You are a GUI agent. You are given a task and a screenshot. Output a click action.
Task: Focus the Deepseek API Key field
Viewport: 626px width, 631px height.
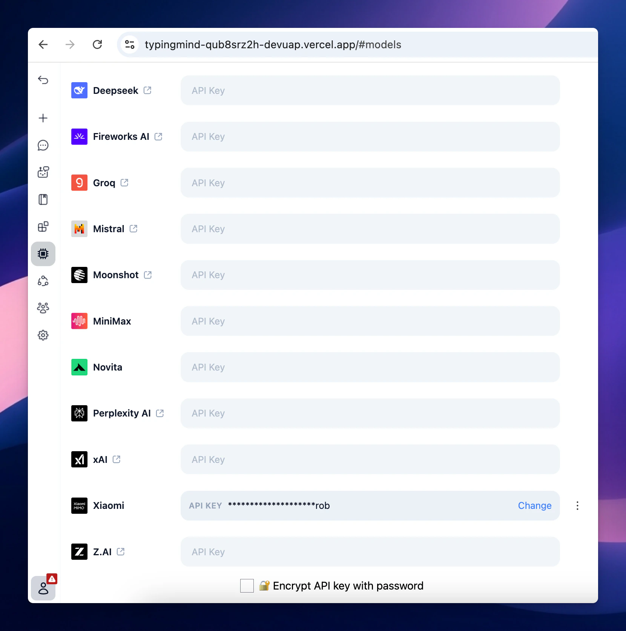tap(370, 90)
